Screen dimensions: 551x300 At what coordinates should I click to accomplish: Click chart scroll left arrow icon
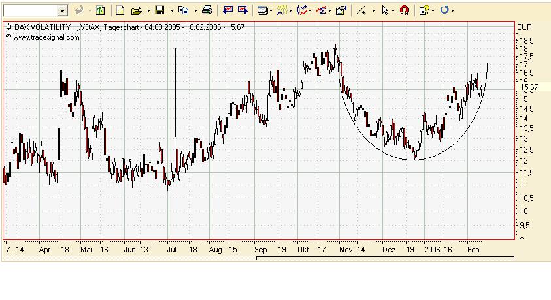[x=227, y=10]
